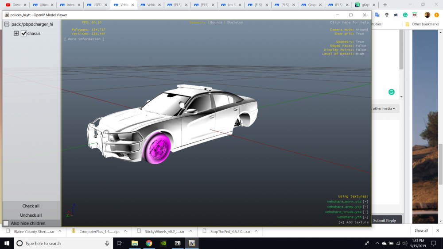The image size is (443, 249).
Task: Switch to the Skeleton view tab
Action: tap(235, 22)
